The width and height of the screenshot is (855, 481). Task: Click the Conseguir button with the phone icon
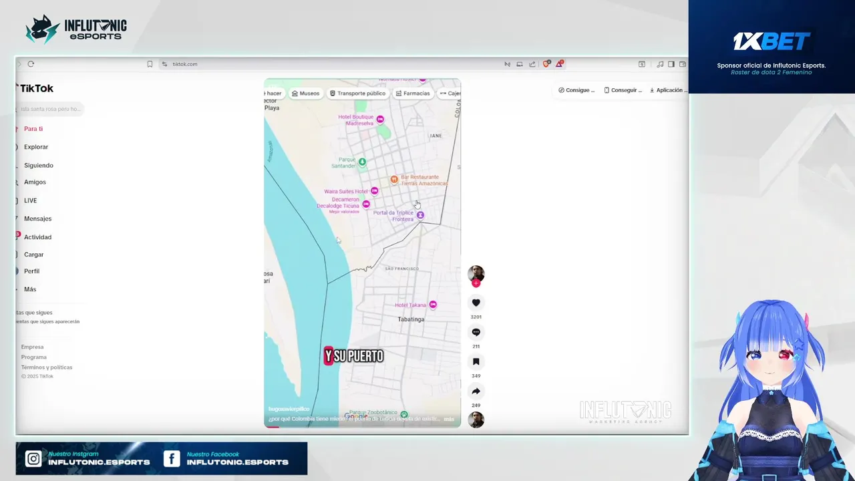click(623, 90)
